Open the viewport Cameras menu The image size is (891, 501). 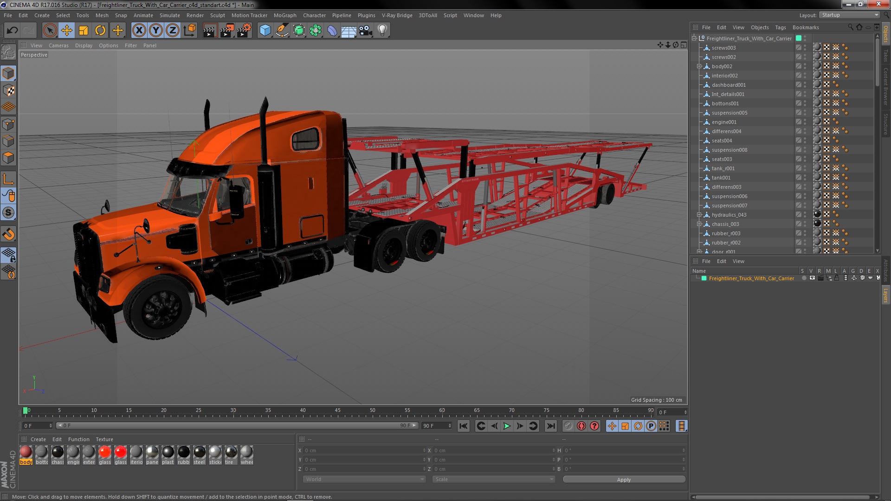tap(58, 45)
